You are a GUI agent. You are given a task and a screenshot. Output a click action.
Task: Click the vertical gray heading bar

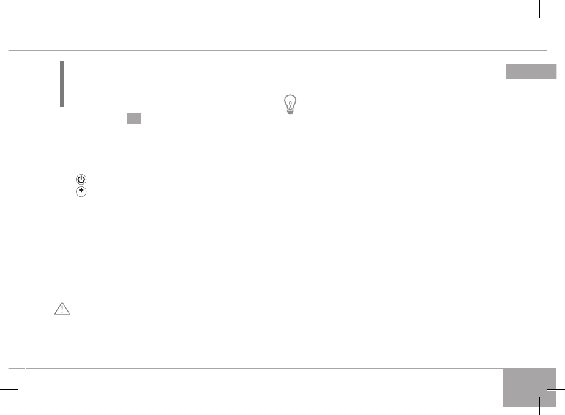pos(62,84)
